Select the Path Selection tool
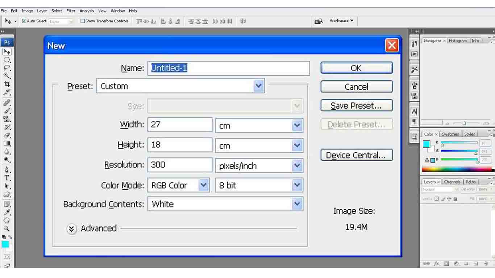Screen dimensions: 495x278 pyautogui.click(x=7, y=186)
